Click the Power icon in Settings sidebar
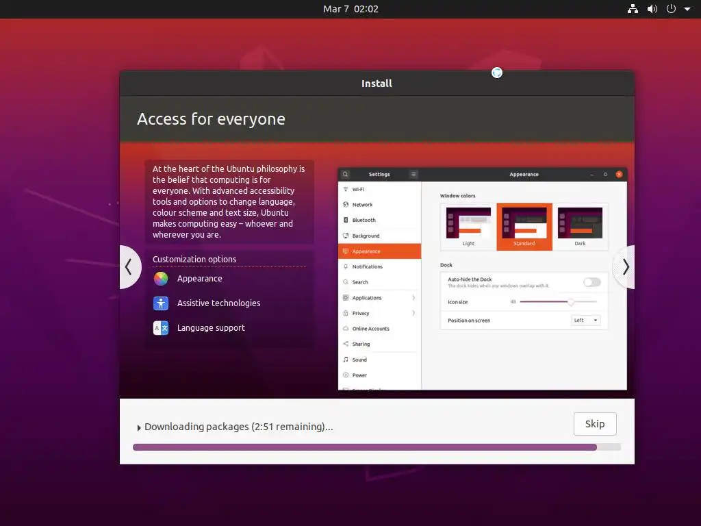This screenshot has width=701, height=526. tap(346, 375)
